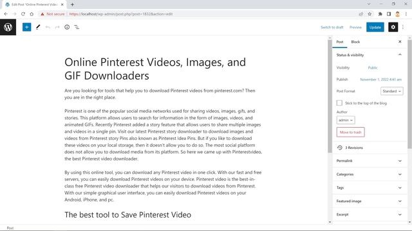Switch to the Block sidebar tab
Screen dimensions: 412x231
pos(355,42)
